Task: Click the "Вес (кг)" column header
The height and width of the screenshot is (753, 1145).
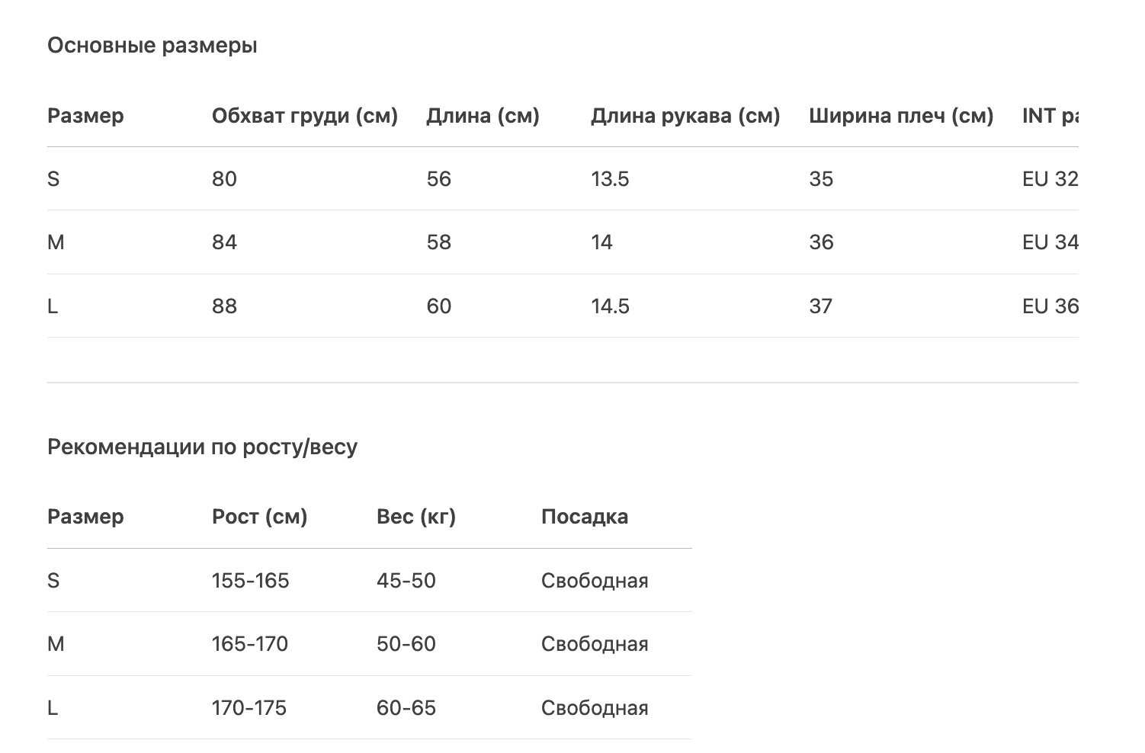Action: click(415, 517)
